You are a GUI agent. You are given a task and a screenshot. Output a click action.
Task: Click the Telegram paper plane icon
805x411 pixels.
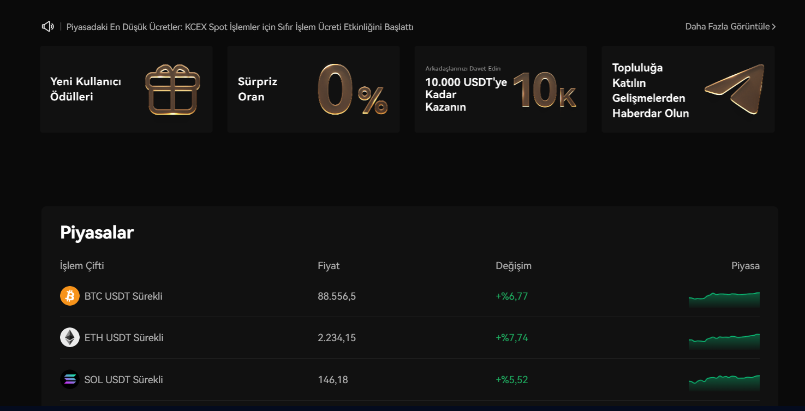click(735, 88)
